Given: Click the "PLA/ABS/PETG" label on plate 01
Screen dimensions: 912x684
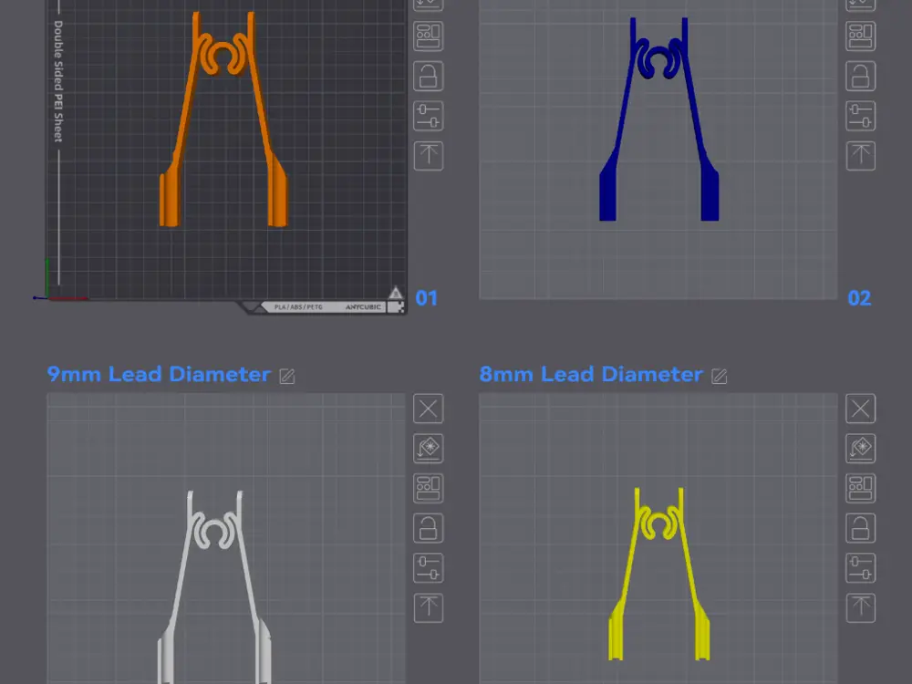Looking at the screenshot, I should click(x=298, y=307).
